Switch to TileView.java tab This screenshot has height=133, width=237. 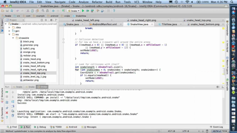169,24
